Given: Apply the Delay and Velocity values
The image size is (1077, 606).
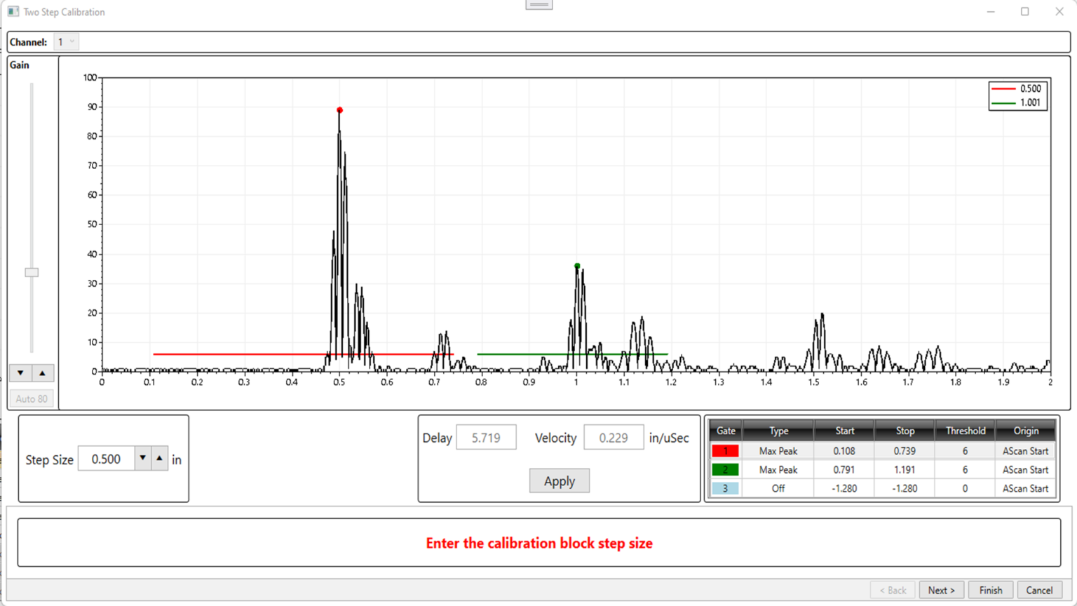Looking at the screenshot, I should [559, 480].
